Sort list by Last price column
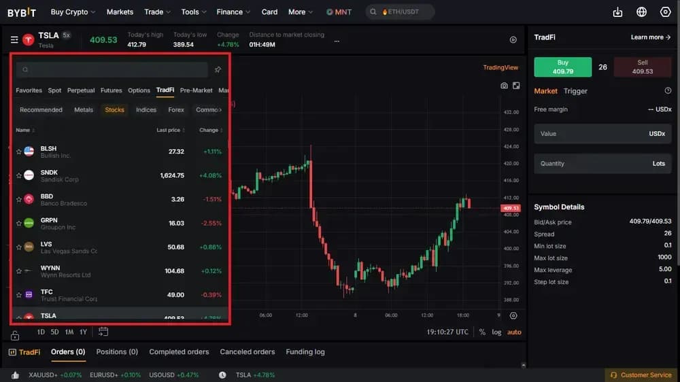Screen dimensions: 680x382 pyautogui.click(x=171, y=130)
